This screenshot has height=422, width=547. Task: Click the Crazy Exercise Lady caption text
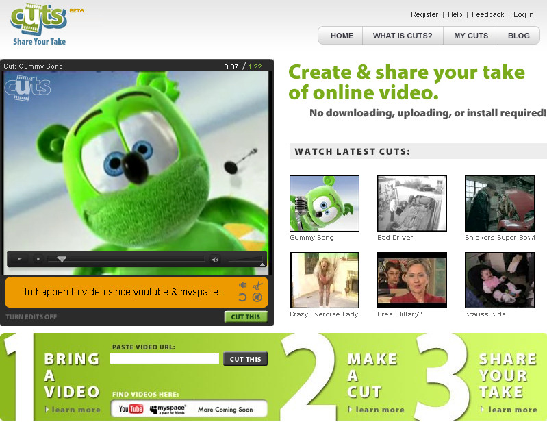[x=324, y=314]
